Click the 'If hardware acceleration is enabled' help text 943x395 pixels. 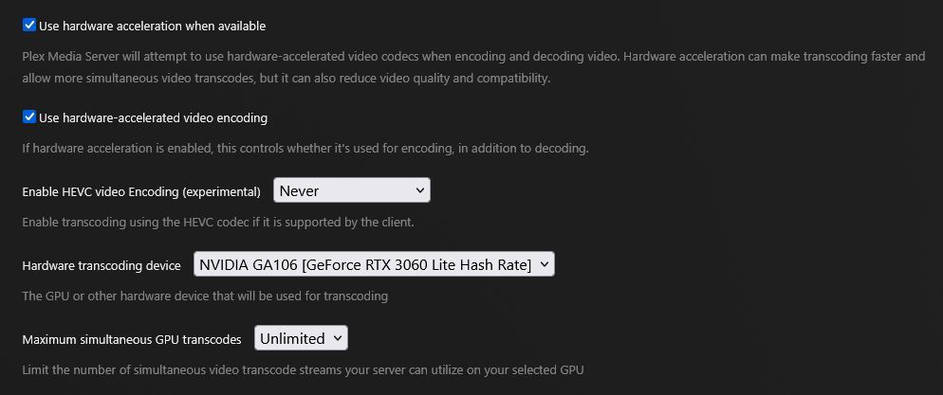click(x=305, y=149)
